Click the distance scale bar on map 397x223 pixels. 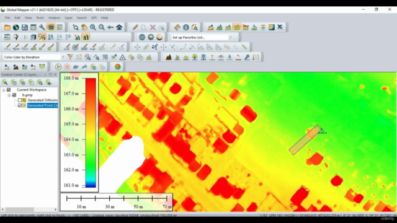pos(117,203)
